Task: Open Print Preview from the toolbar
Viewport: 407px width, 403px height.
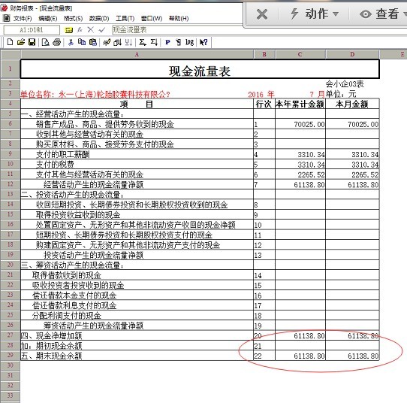Action: point(45,42)
